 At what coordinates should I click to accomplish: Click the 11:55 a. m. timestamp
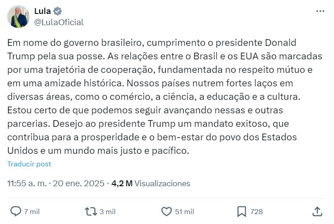click(x=27, y=184)
